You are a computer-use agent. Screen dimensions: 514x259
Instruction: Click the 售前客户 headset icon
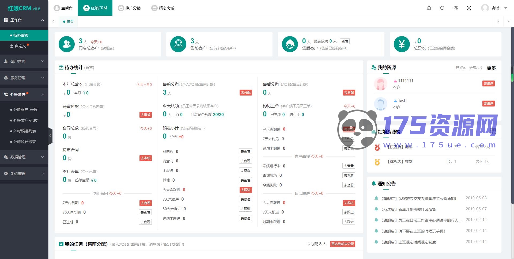(178, 44)
